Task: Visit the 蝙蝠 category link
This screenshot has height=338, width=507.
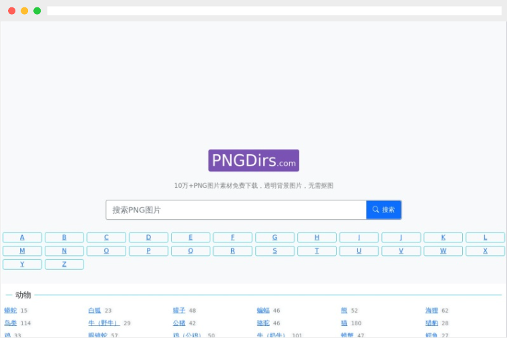Action: pyautogui.click(x=263, y=310)
